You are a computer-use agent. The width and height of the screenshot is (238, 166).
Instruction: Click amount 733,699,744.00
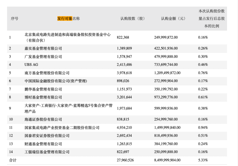(x=166, y=65)
